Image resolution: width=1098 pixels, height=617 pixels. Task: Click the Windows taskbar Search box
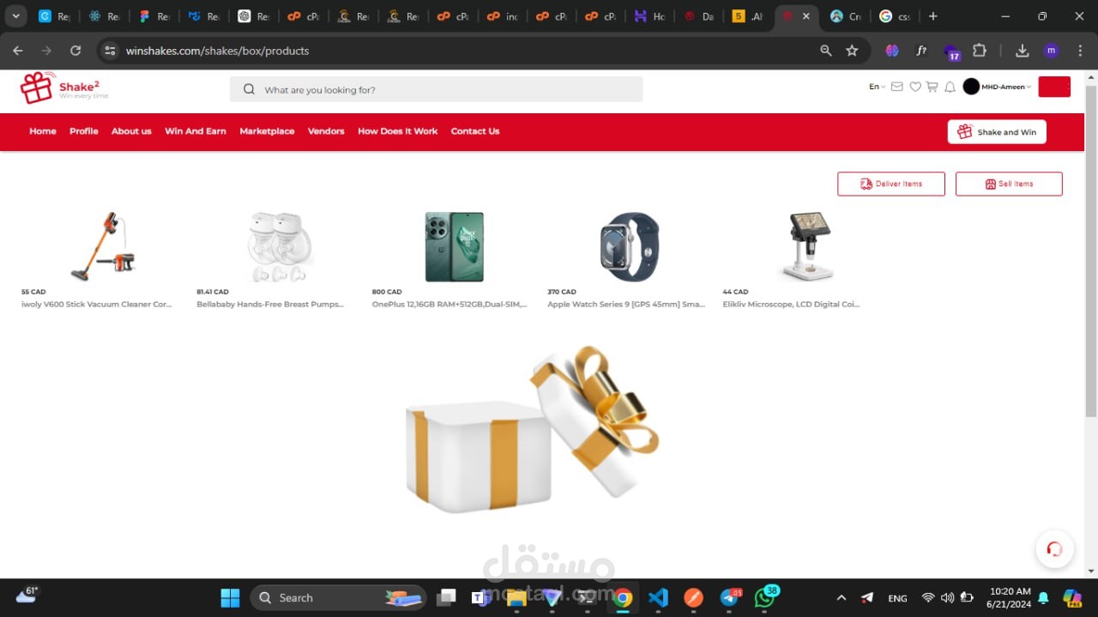pyautogui.click(x=338, y=597)
